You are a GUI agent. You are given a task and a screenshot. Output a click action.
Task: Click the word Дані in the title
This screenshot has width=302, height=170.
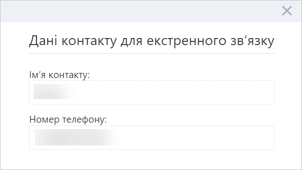[x=43, y=41]
